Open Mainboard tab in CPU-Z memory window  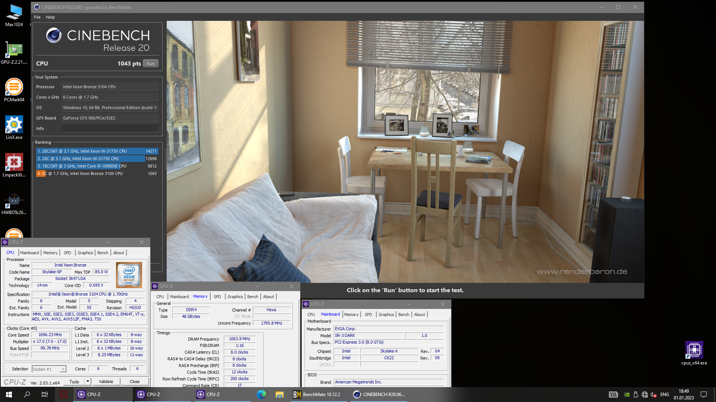coord(179,297)
